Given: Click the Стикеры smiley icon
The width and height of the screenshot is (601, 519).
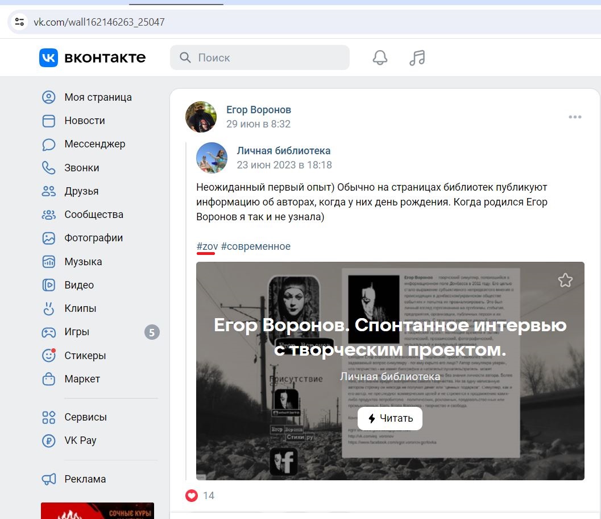Looking at the screenshot, I should tap(49, 356).
